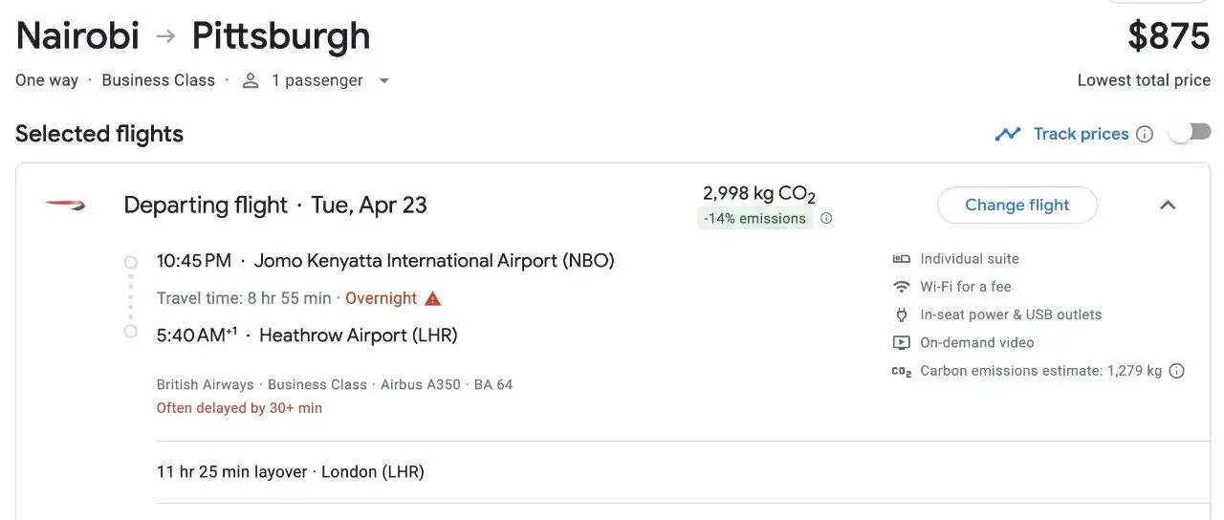Viewport: 1224px width, 520px height.
Task: Click the emissions info icon
Action: tap(826, 218)
